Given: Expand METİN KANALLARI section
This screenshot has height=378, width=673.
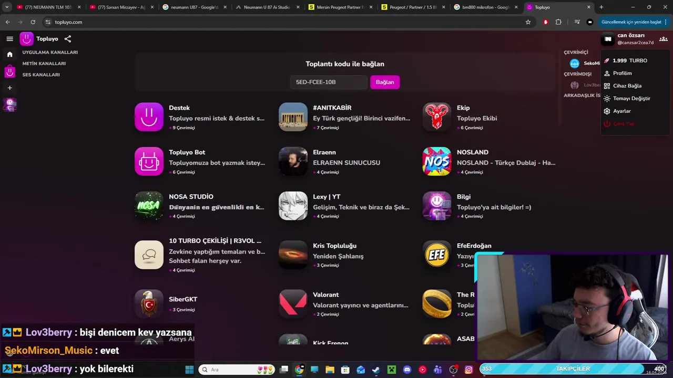Looking at the screenshot, I should 44,64.
